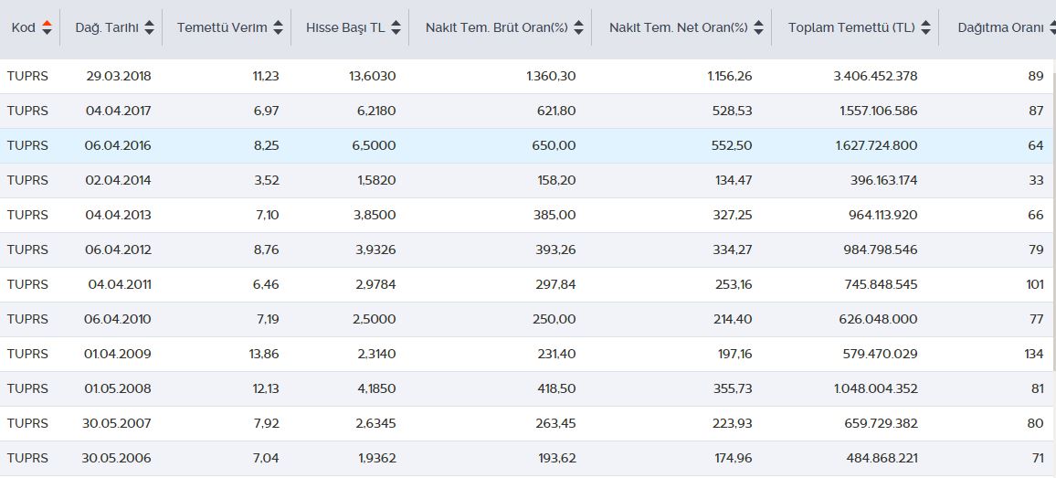1056x478 pixels.
Task: Click per-share value 1,9362
Action: 376,459
